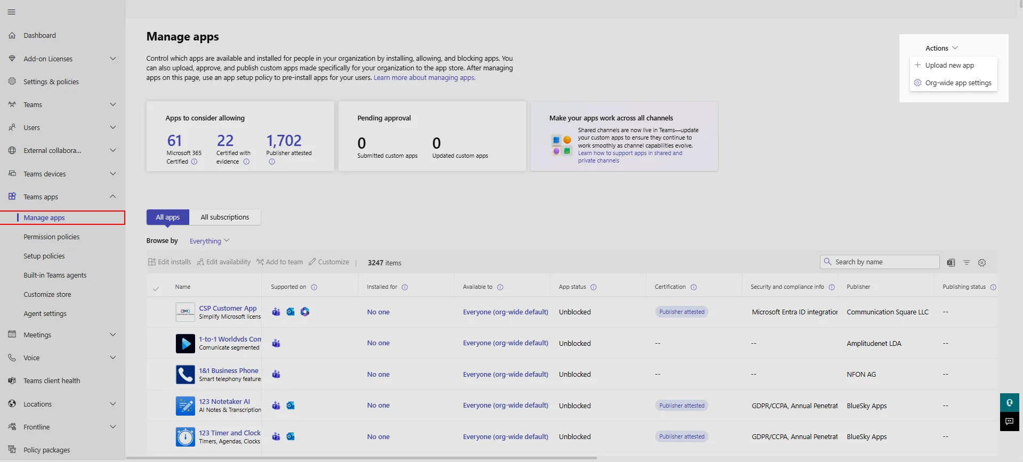Open Customize store
Viewport: 1023px width, 462px height.
(x=47, y=294)
